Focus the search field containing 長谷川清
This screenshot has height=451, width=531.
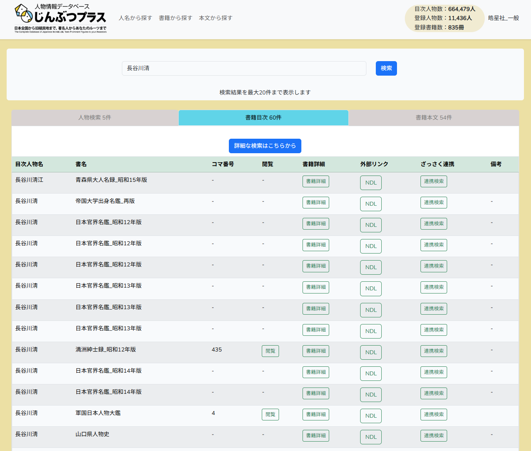pos(244,68)
